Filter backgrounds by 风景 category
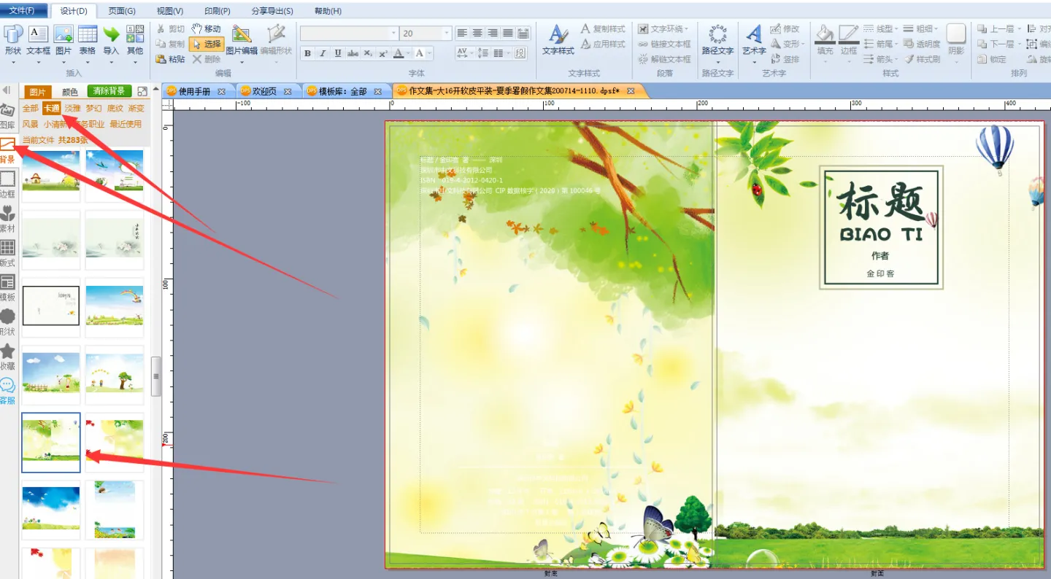Image resolution: width=1051 pixels, height=579 pixels. pyautogui.click(x=30, y=124)
